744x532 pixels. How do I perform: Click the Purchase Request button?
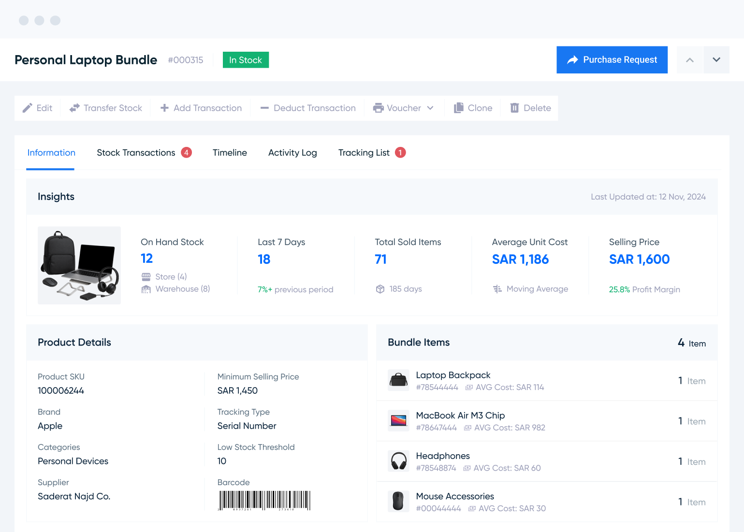[x=612, y=59]
